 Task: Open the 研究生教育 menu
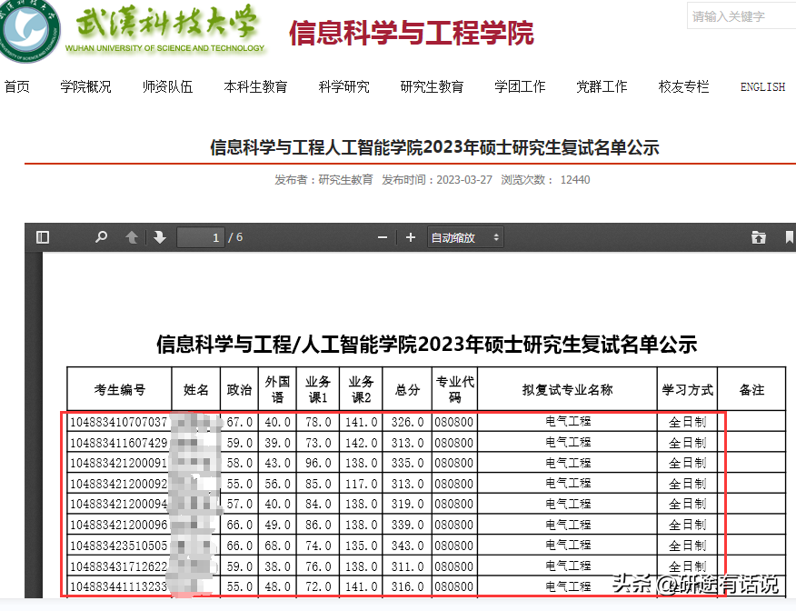(432, 87)
